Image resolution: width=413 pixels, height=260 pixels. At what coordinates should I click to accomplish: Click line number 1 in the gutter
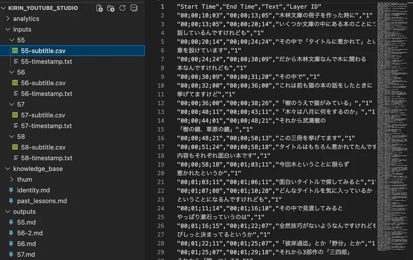[x=163, y=7]
